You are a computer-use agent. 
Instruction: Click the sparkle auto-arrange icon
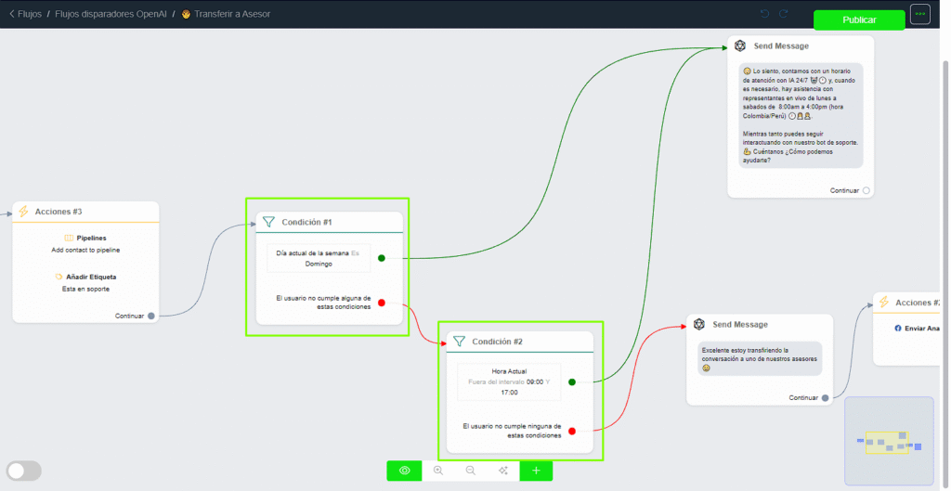point(502,471)
